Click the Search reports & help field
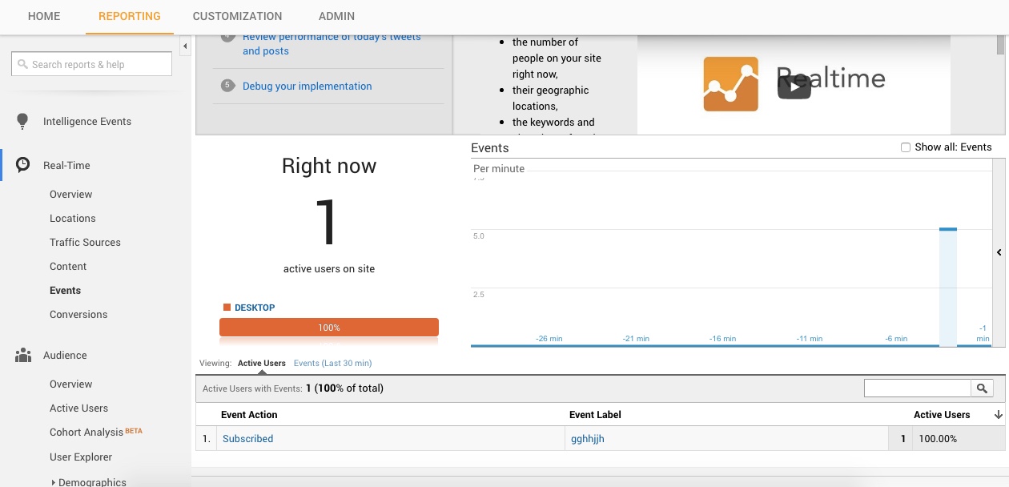 (x=91, y=64)
